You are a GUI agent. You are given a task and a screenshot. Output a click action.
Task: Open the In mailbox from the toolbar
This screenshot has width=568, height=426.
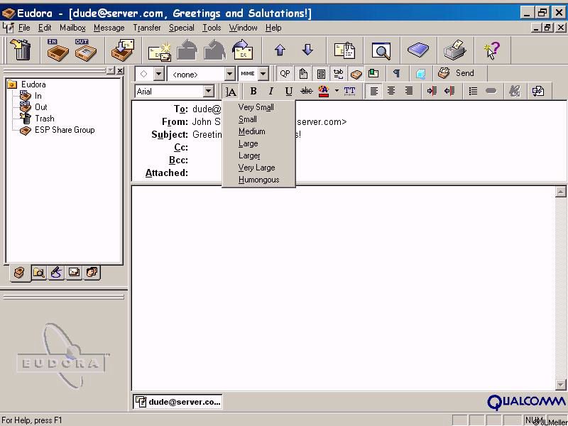point(58,50)
